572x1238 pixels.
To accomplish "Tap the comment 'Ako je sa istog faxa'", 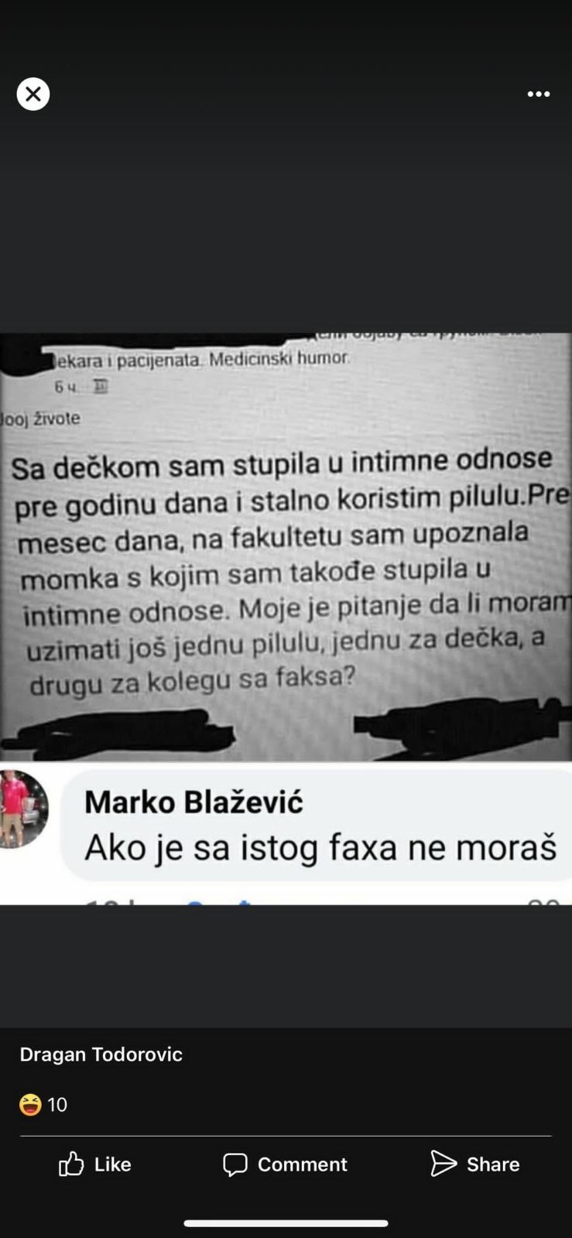I will [x=320, y=847].
